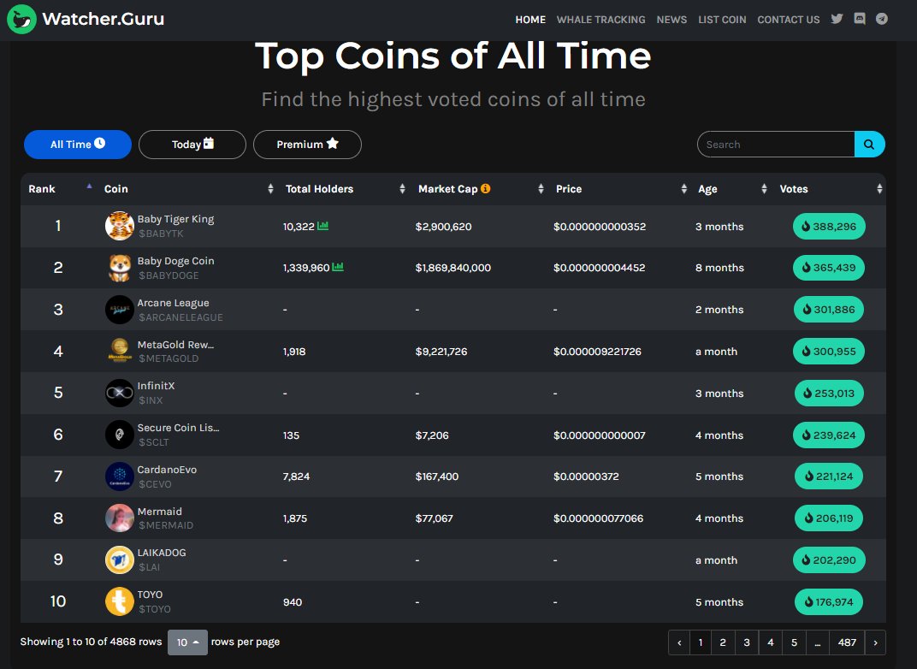Click the Watcher.Guru site name
Screen dimensions: 917x669
pos(103,19)
